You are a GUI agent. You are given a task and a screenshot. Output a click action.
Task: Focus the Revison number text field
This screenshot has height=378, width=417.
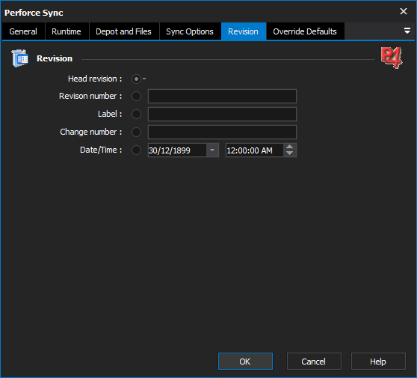coord(222,96)
